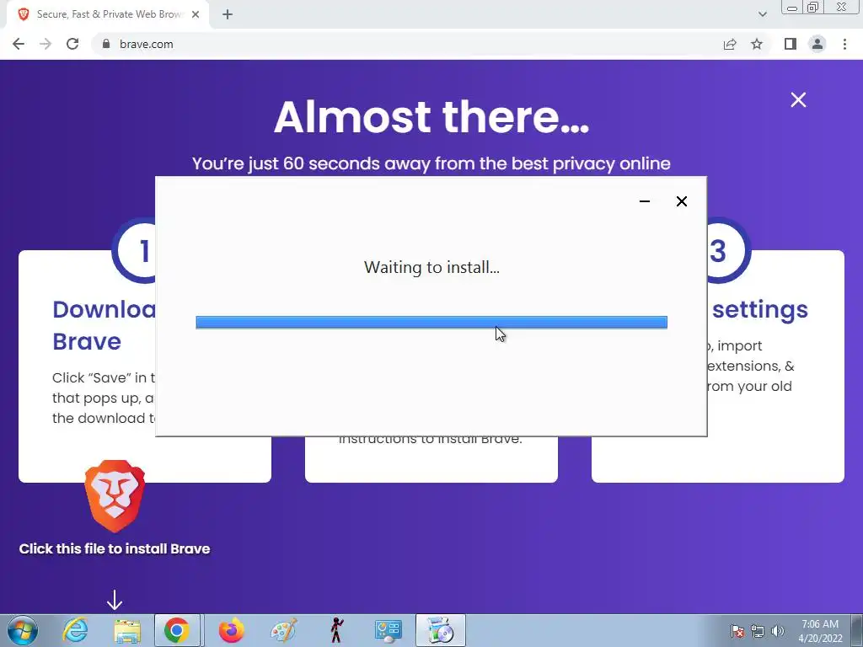Open the Chrome profile avatar
863x647 pixels.
click(817, 44)
